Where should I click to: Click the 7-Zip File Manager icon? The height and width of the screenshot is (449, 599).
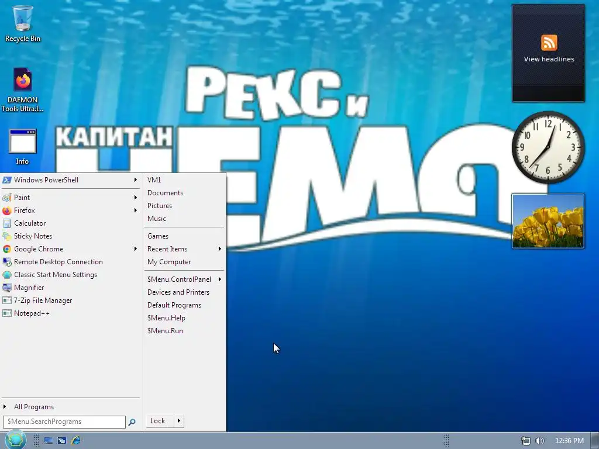[7, 301]
